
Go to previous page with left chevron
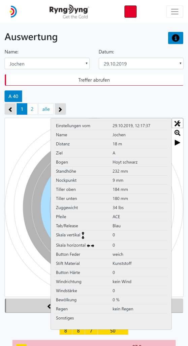(10, 109)
